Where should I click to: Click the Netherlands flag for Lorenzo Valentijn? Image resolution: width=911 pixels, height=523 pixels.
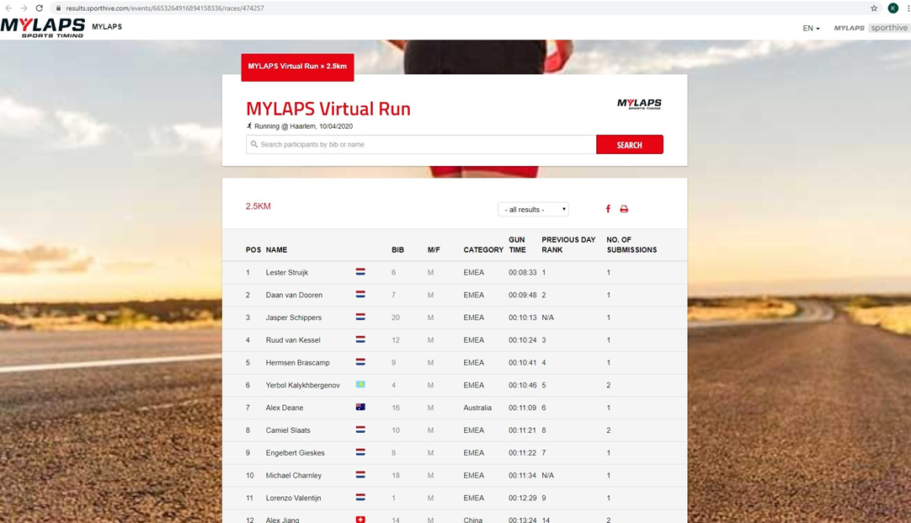click(x=360, y=498)
